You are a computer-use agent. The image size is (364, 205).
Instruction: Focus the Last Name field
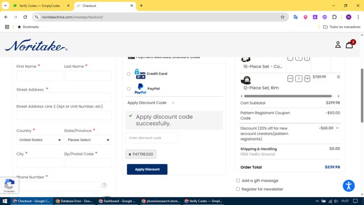(88, 76)
